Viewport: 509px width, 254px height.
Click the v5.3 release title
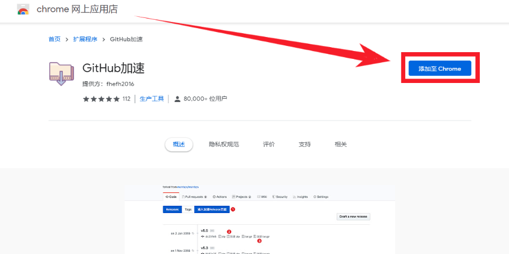tap(204, 248)
